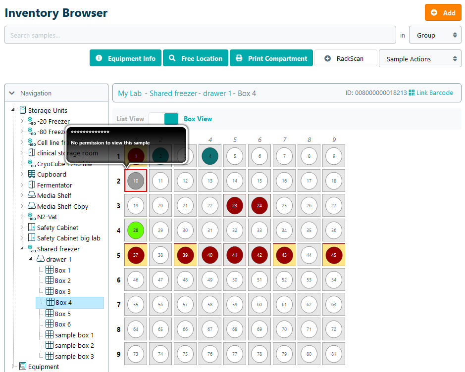
Task: Switch to List View label
Action: click(130, 119)
